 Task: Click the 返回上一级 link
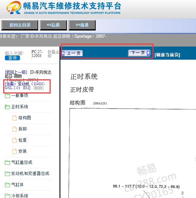(x=16, y=72)
